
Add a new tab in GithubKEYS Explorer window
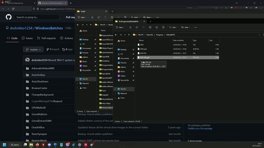click(x=150, y=21)
